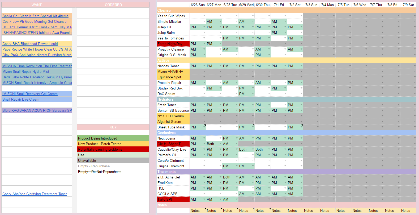The height and width of the screenshot is (215, 419).
Task: Click the WANT column header
Action: pos(37,5)
